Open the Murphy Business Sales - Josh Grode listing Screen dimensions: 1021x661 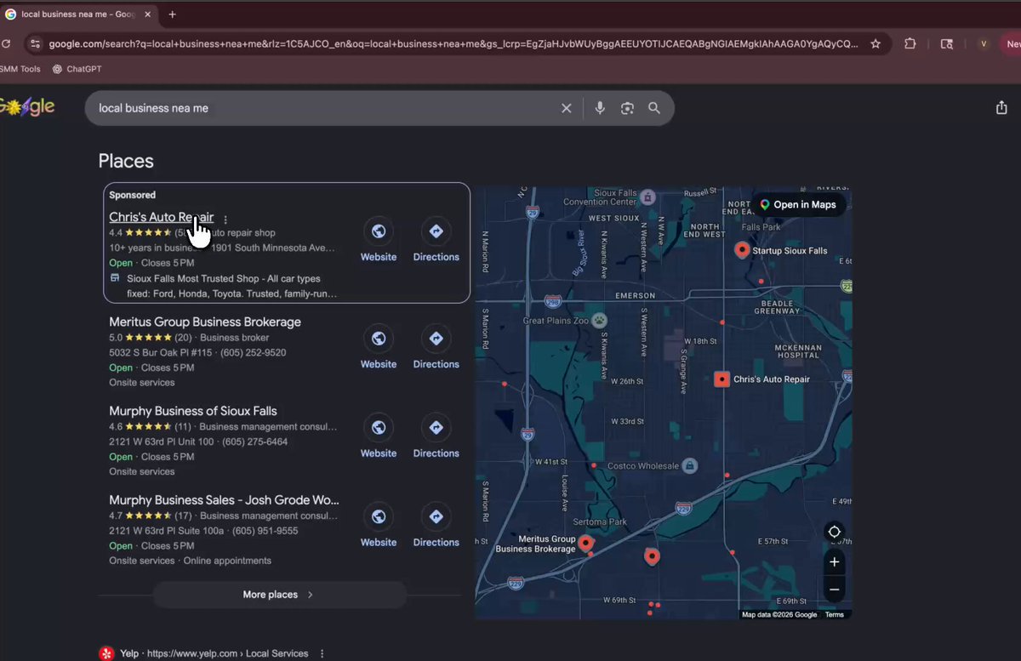click(x=224, y=500)
